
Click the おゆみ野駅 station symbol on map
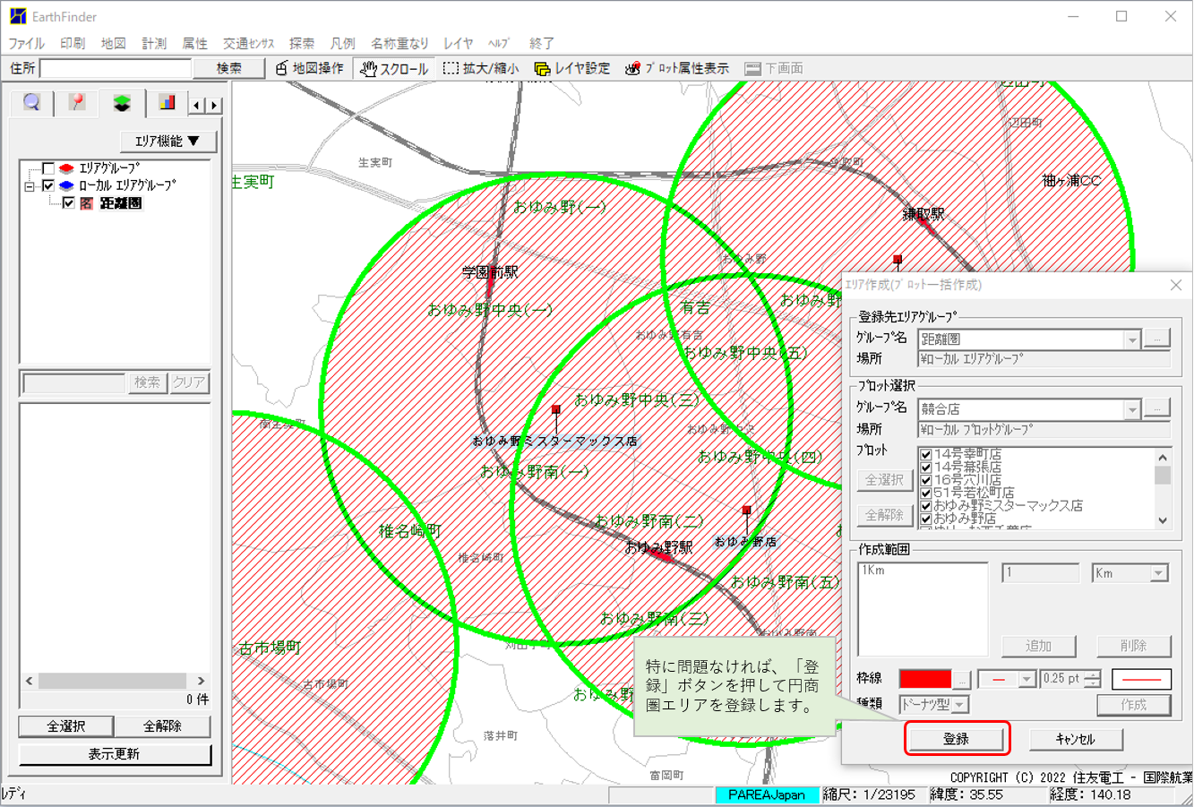659,556
